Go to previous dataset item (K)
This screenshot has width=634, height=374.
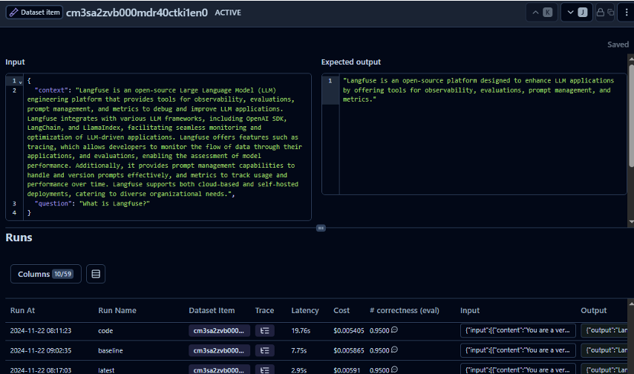click(542, 13)
